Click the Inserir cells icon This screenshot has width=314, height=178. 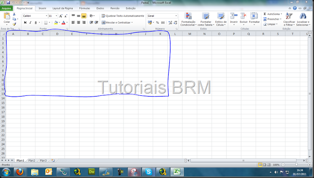(234, 16)
